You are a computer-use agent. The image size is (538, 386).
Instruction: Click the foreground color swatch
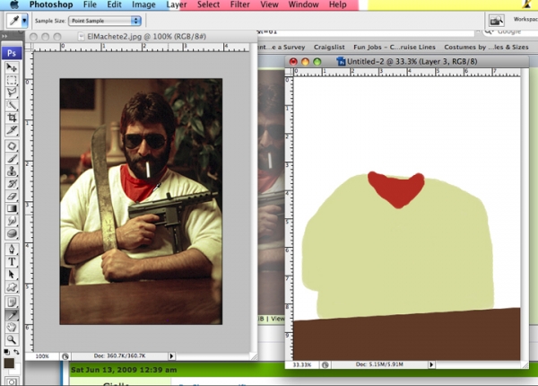(x=9, y=363)
